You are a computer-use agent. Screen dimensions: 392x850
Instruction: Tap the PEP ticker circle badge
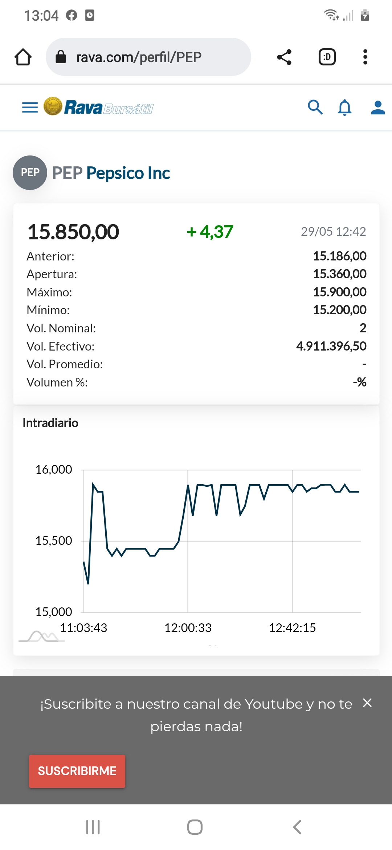tap(30, 173)
